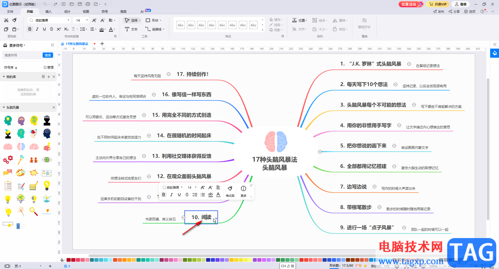Click the Login button
The width and height of the screenshot is (499, 269).
(x=461, y=4)
